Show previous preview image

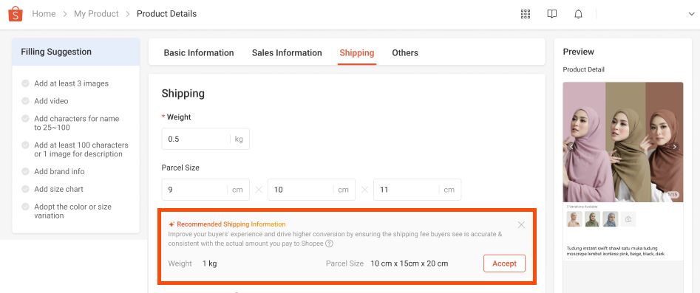(571, 147)
